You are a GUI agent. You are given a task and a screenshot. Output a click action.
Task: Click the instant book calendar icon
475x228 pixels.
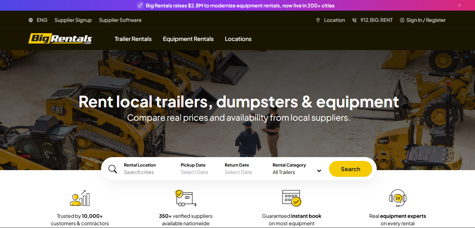click(292, 198)
